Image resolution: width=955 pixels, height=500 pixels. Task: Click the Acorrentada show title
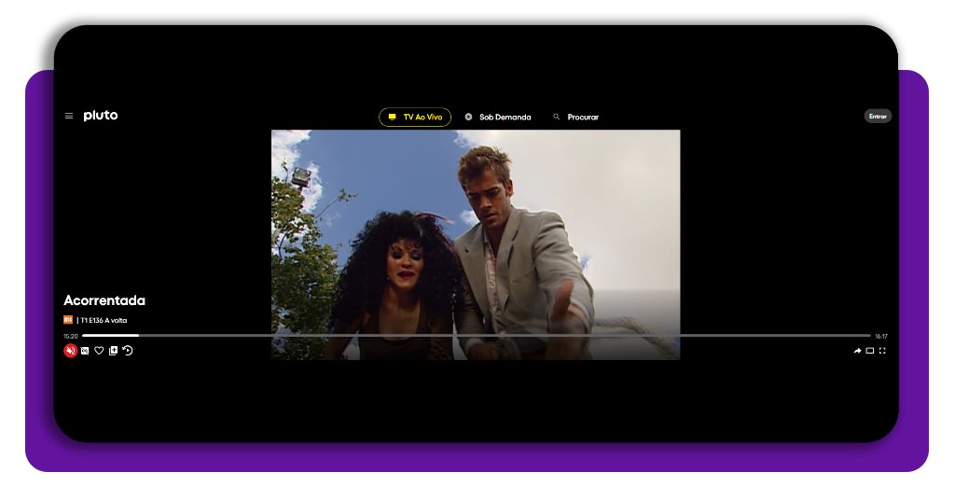tap(104, 300)
